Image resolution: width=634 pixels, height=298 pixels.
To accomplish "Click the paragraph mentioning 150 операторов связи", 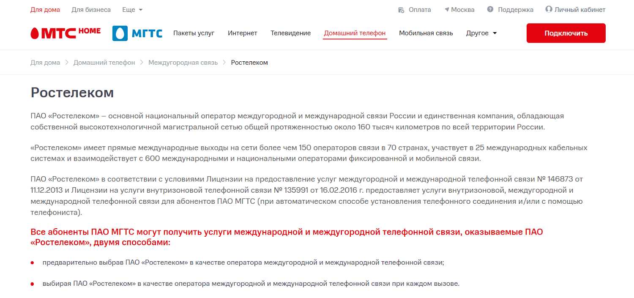I will (x=309, y=153).
